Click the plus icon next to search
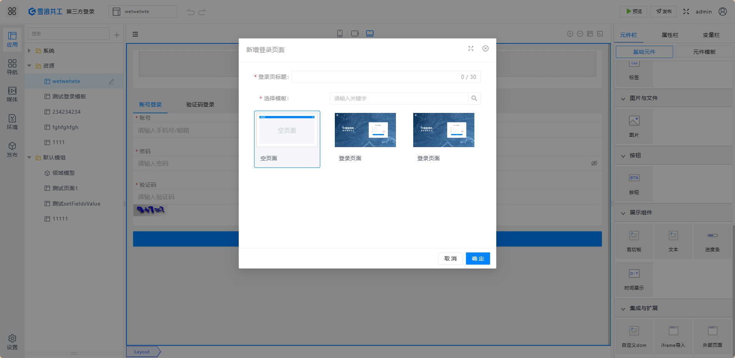 (x=117, y=35)
